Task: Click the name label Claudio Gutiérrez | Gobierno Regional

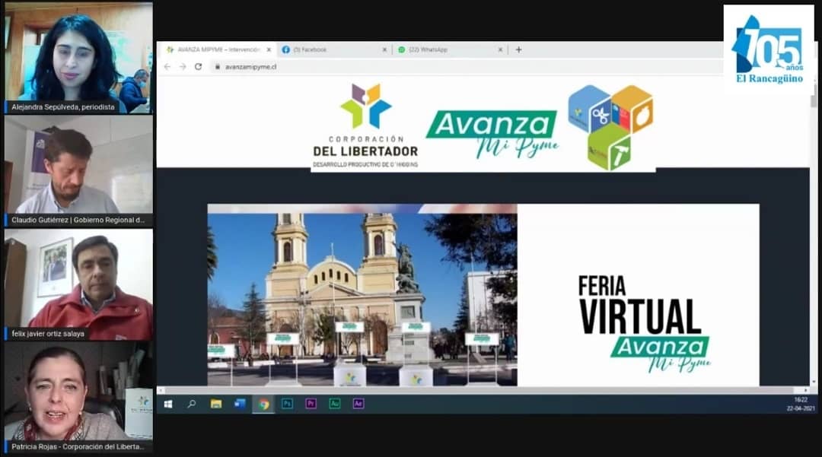Action: point(78,221)
